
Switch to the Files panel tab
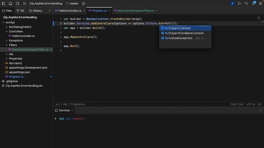7,11
